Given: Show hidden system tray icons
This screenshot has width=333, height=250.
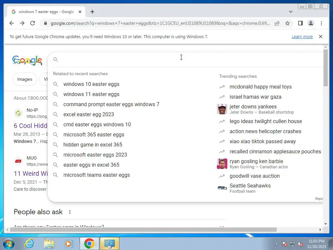Looking at the screenshot, I should point(276,244).
